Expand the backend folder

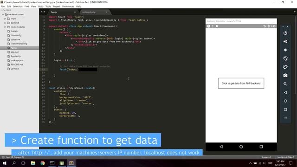pos(5,23)
